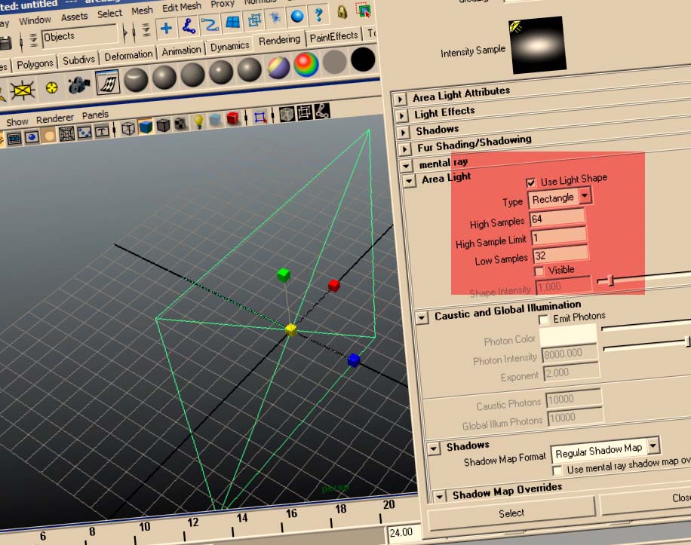The width and height of the screenshot is (691, 545).
Task: Create a camera using the shelf camera icon
Action: (78, 85)
